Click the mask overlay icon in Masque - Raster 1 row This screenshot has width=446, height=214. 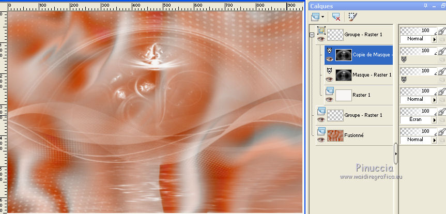click(403, 80)
